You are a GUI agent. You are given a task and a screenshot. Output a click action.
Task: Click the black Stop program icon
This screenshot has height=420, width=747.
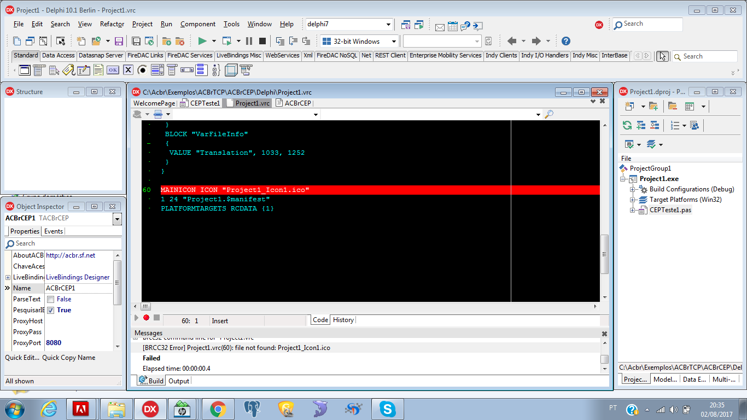pos(262,41)
